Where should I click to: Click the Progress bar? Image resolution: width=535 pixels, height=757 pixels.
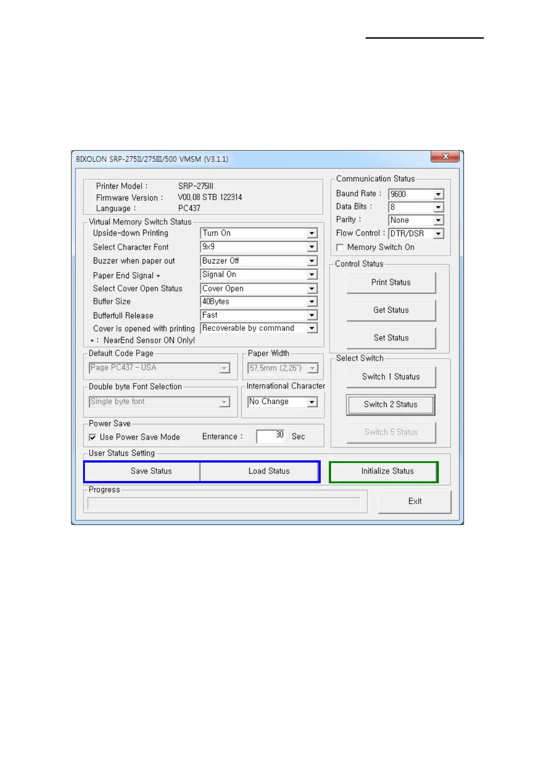tap(224, 503)
